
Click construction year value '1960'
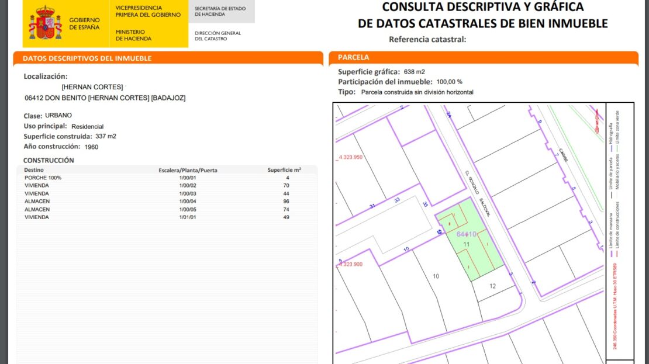click(x=91, y=147)
